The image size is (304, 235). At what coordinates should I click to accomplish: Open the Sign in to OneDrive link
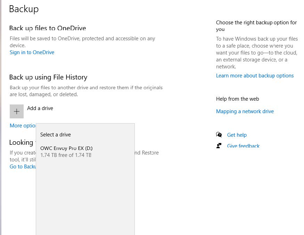click(x=32, y=52)
